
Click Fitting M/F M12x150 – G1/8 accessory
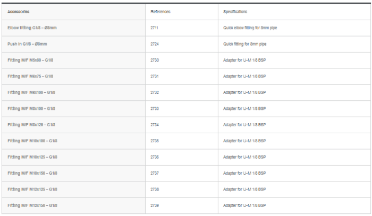coord(32,205)
